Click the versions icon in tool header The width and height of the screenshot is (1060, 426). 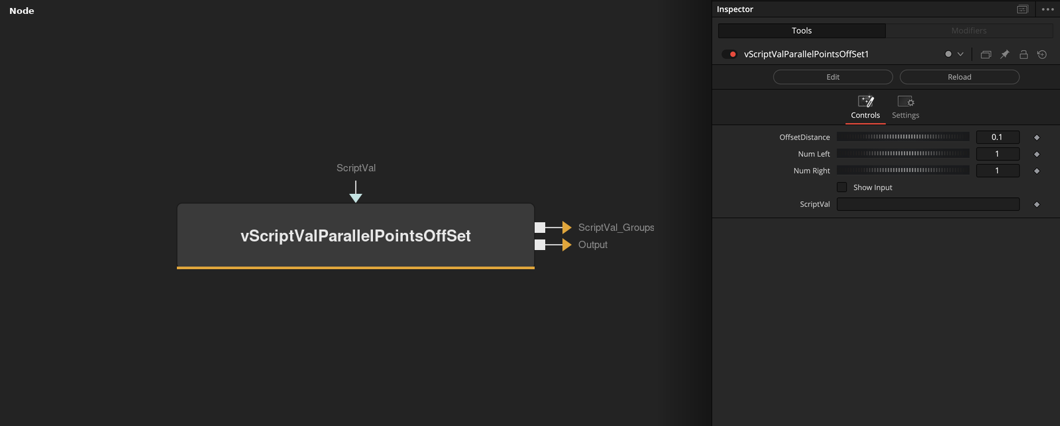pyautogui.click(x=986, y=54)
